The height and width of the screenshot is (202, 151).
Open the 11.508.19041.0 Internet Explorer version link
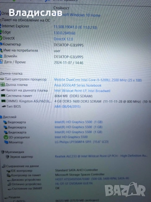coord(75,27)
